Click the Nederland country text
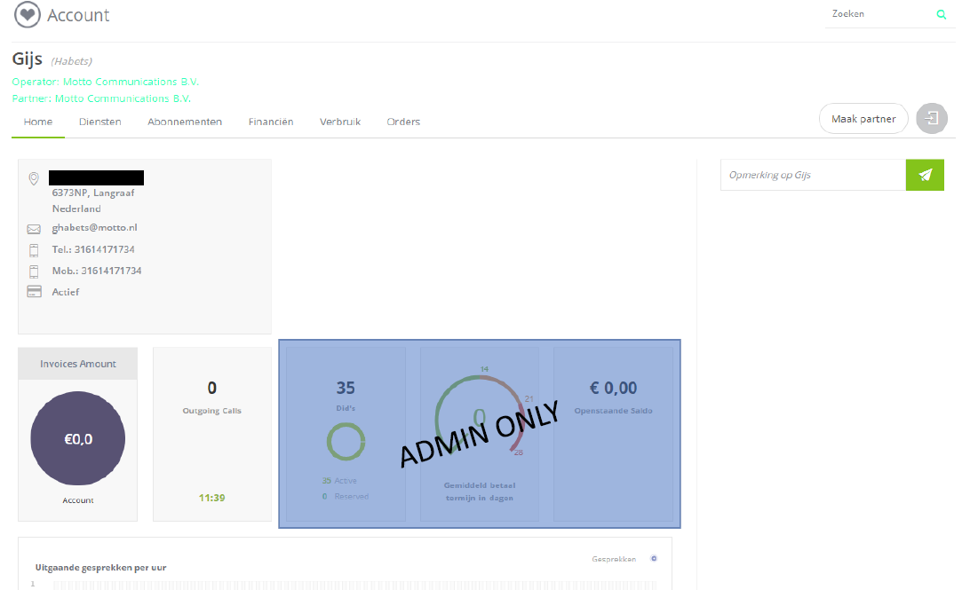This screenshot has width=970, height=590. (76, 208)
